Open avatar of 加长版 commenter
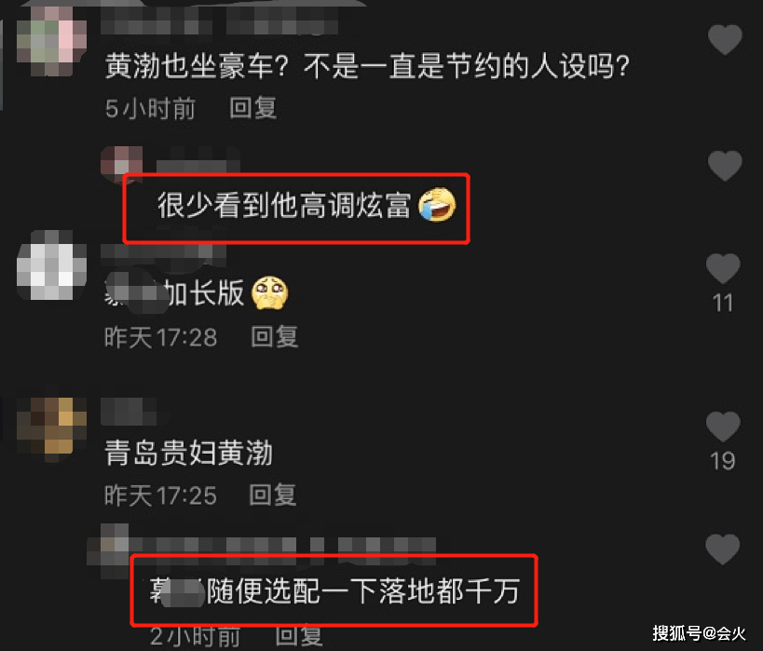The image size is (763, 651). pos(51,265)
